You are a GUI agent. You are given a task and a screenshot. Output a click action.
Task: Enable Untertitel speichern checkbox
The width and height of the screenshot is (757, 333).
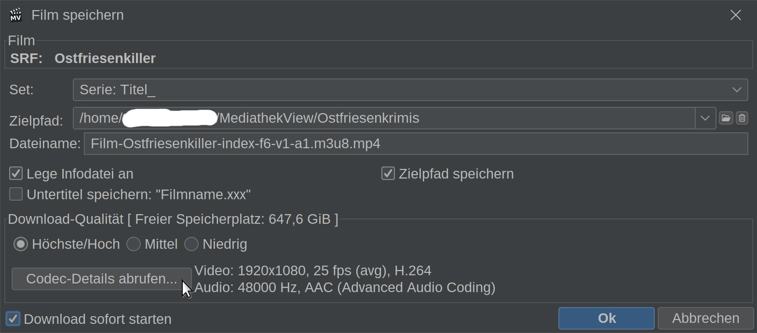(x=16, y=194)
